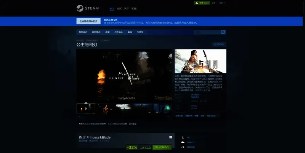Click the 社区中心 button
Viewport: 305px width, 153px height.
[x=219, y=44]
